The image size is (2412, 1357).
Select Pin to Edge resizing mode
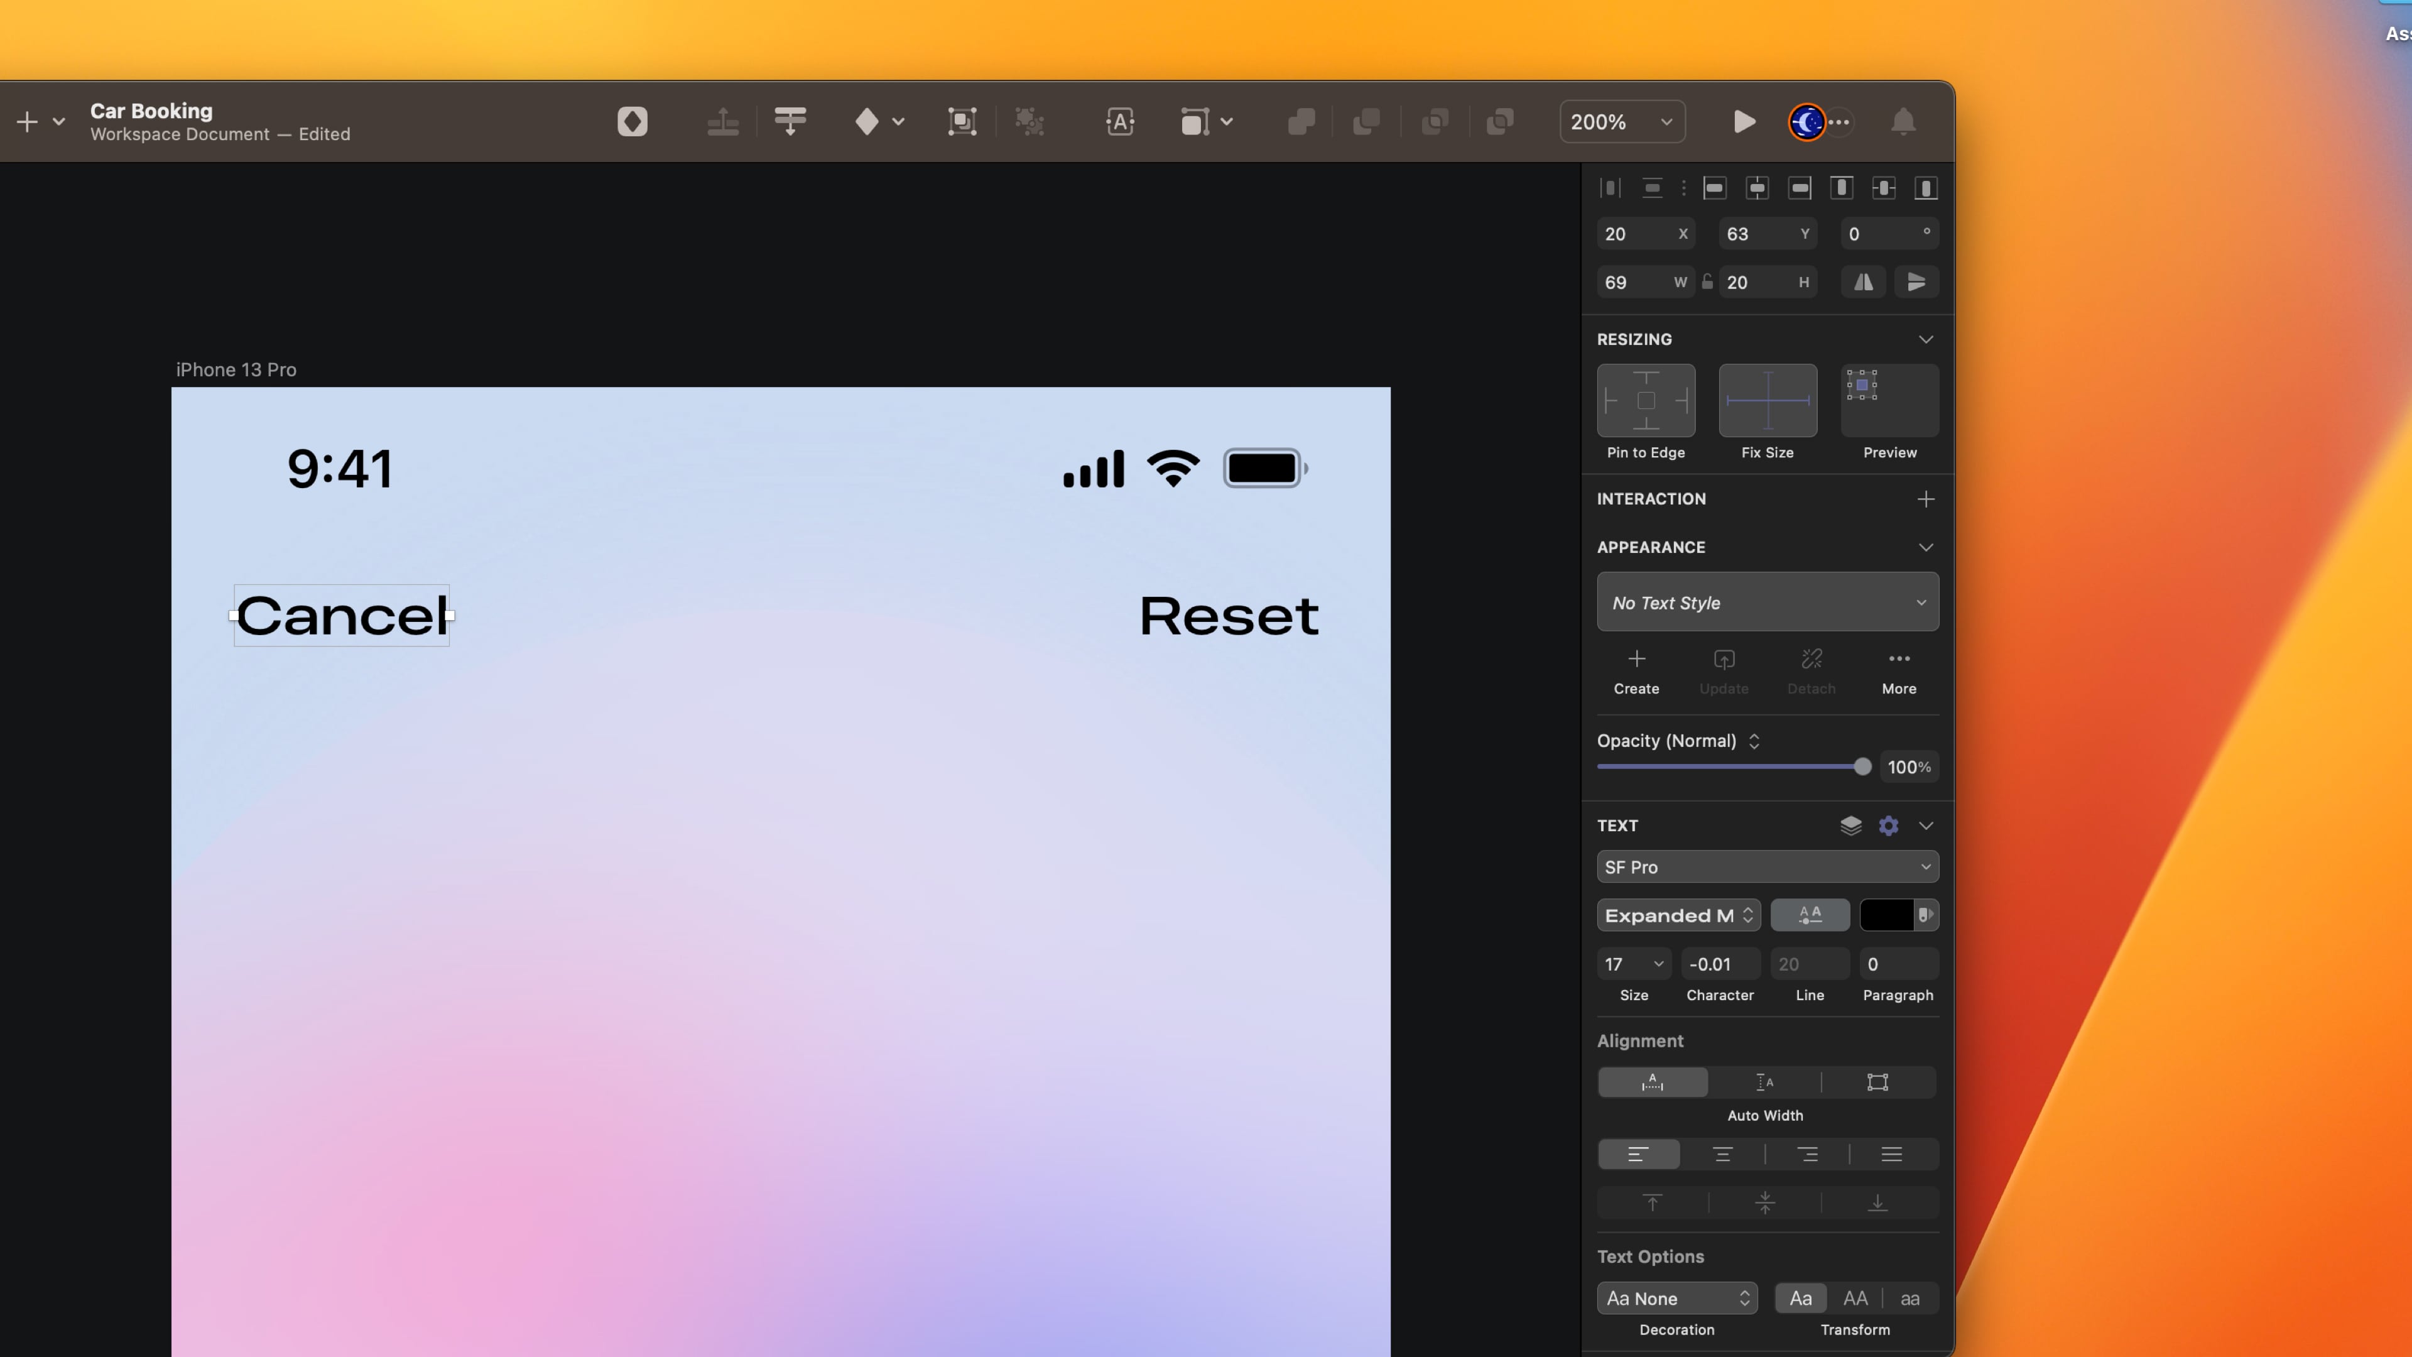[x=1646, y=401]
